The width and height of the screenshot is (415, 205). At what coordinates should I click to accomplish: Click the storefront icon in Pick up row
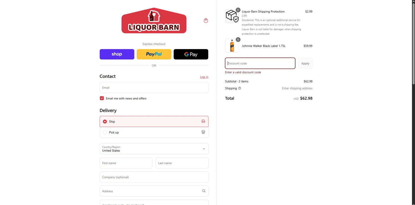203,132
